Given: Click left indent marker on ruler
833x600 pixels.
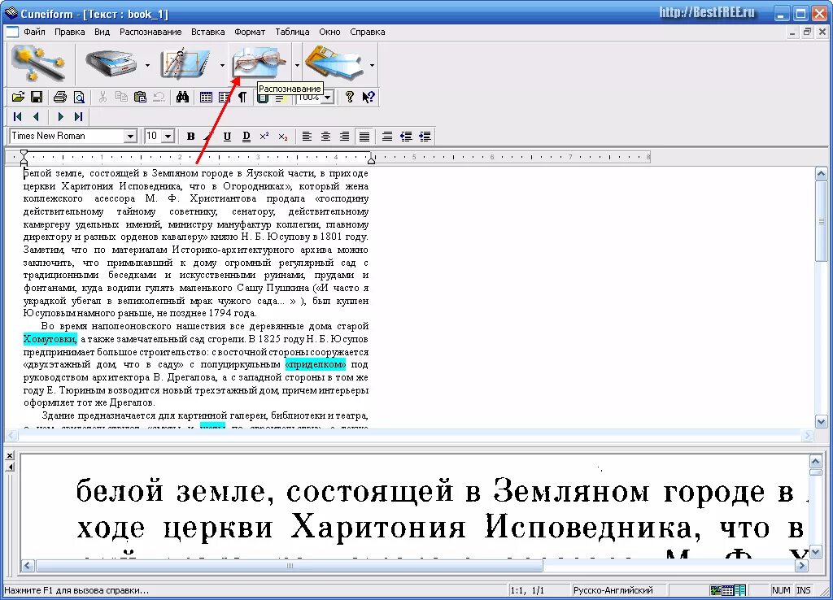Looking at the screenshot, I should click(x=24, y=157).
